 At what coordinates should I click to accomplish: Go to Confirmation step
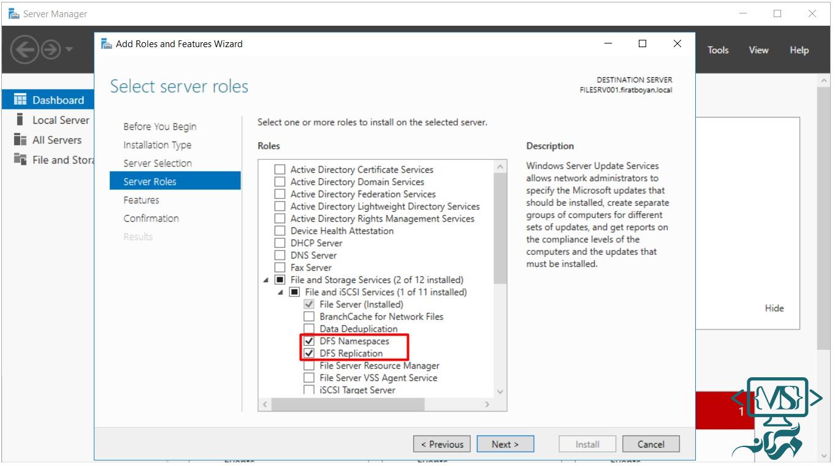point(151,218)
